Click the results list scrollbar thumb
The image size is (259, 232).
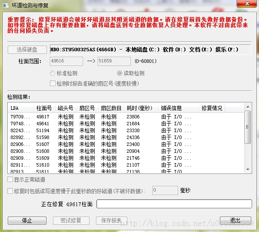pyautogui.click(x=248, y=127)
